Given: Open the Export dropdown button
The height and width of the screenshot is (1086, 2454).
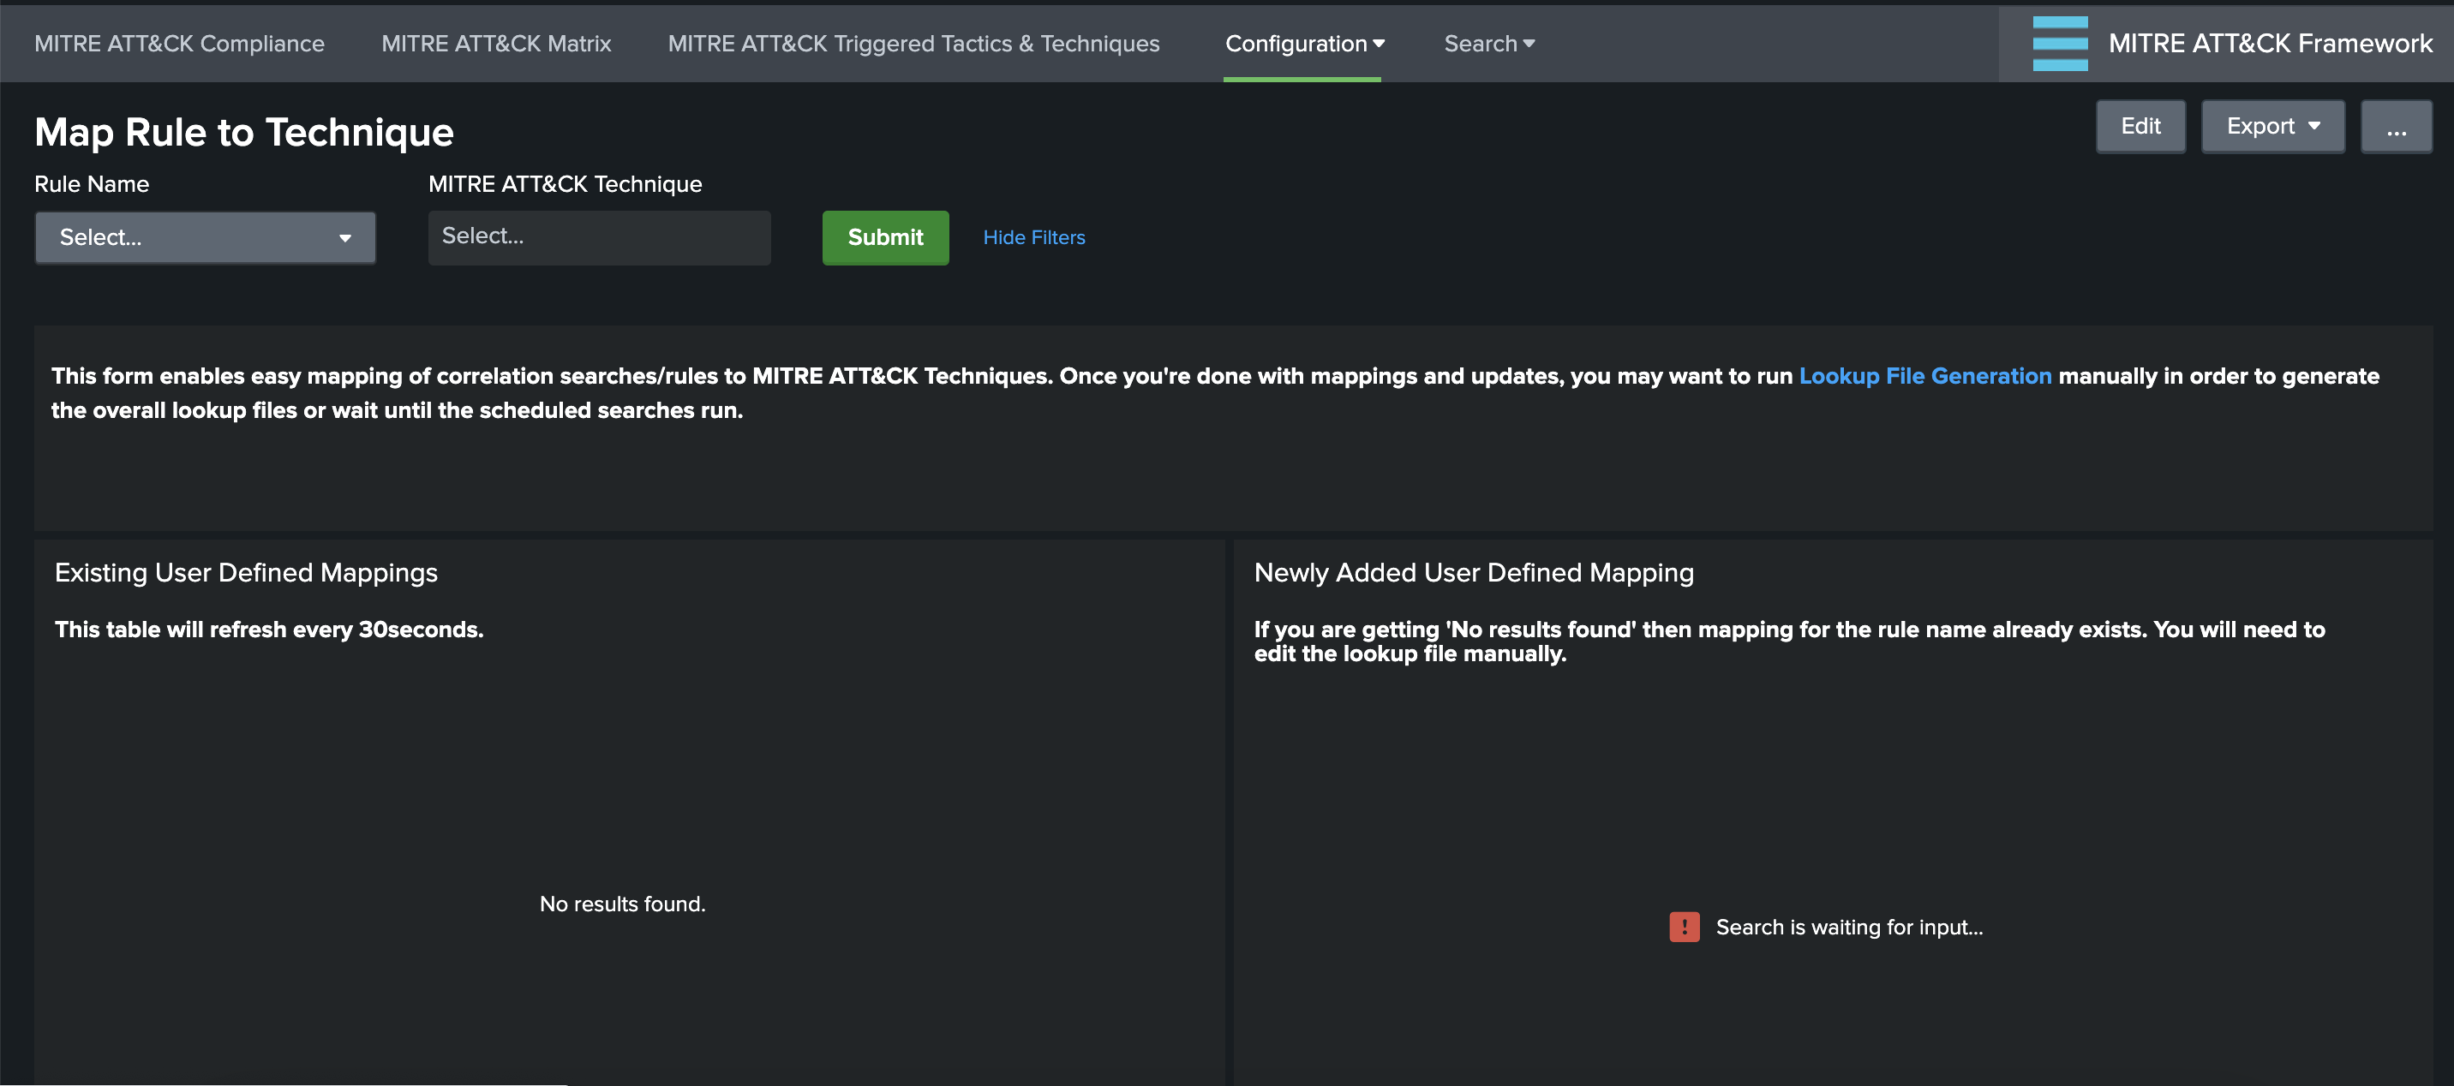Looking at the screenshot, I should pos(2271,127).
